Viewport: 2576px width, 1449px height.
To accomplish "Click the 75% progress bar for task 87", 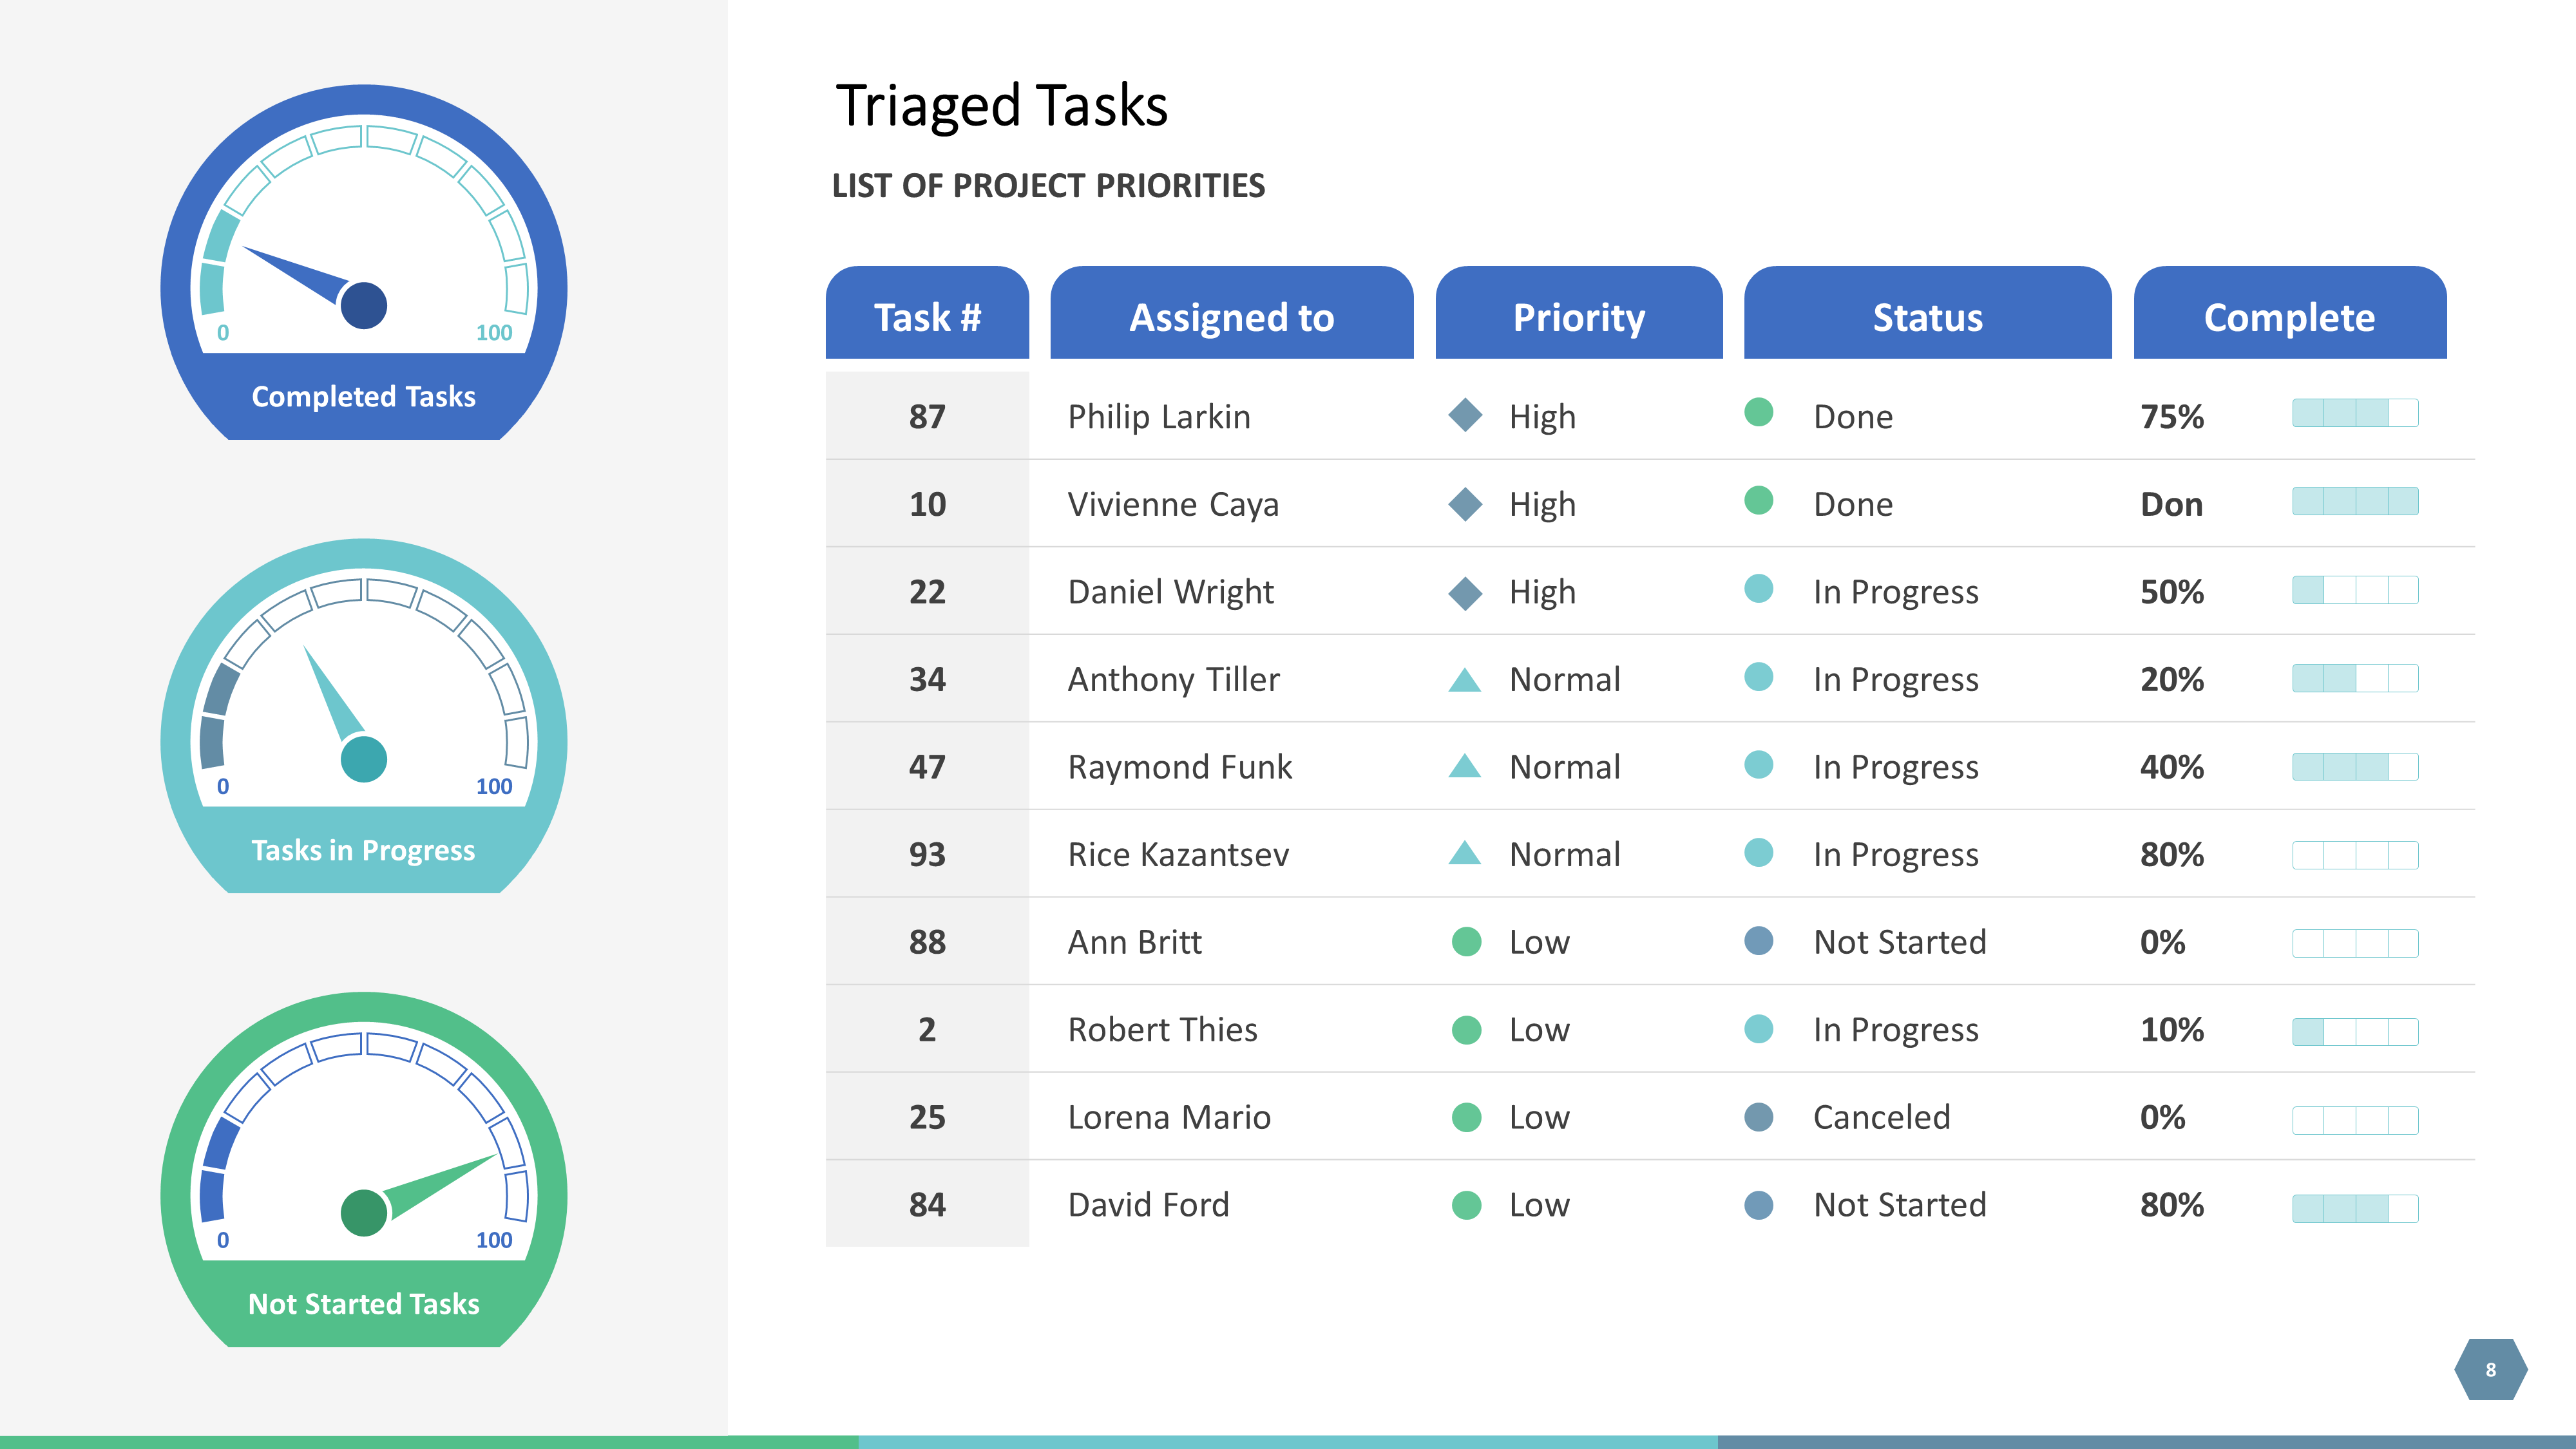I will (2354, 413).
